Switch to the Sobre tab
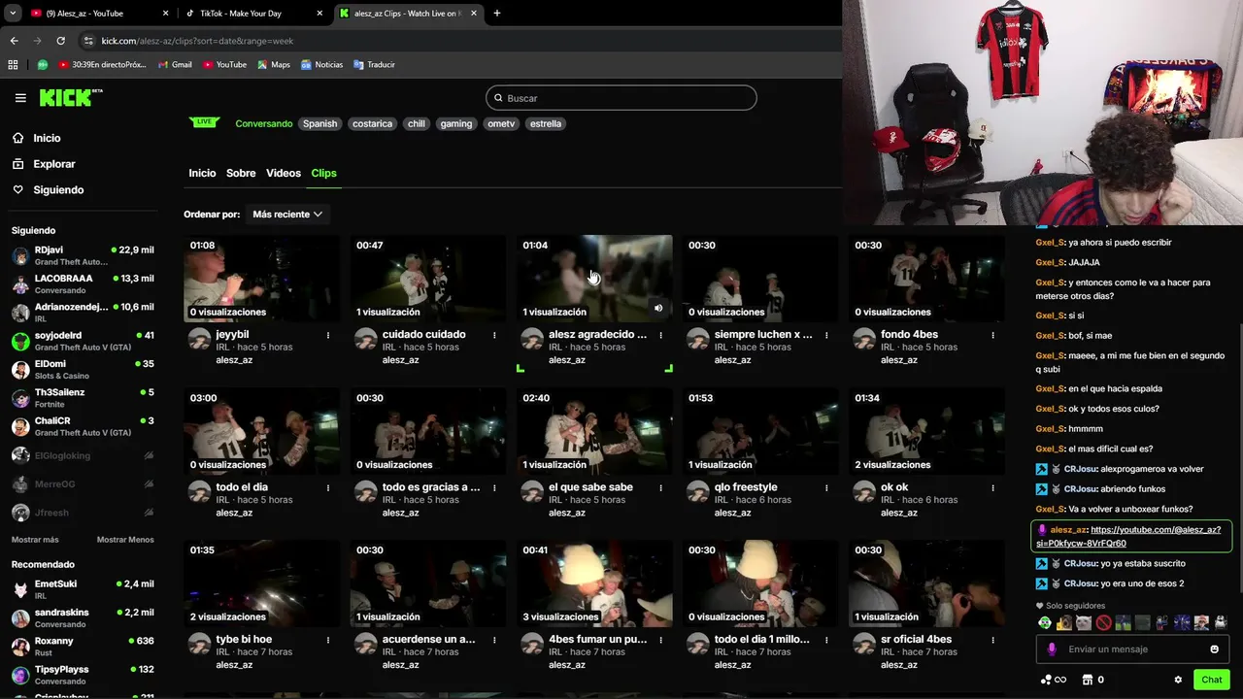Screen dimensions: 1243x699 (x=241, y=173)
